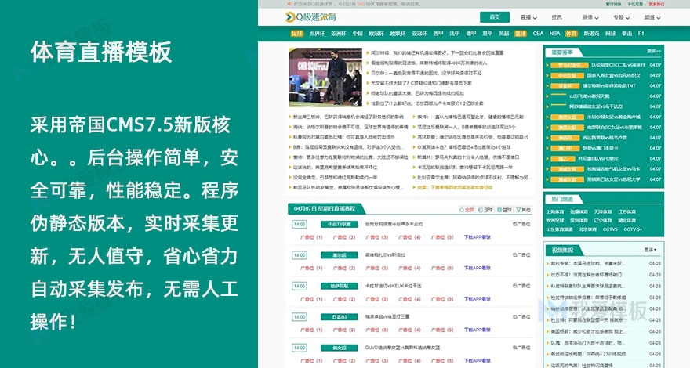Select 足球 in the green category bar
The width and height of the screenshot is (690, 368).
point(297,34)
